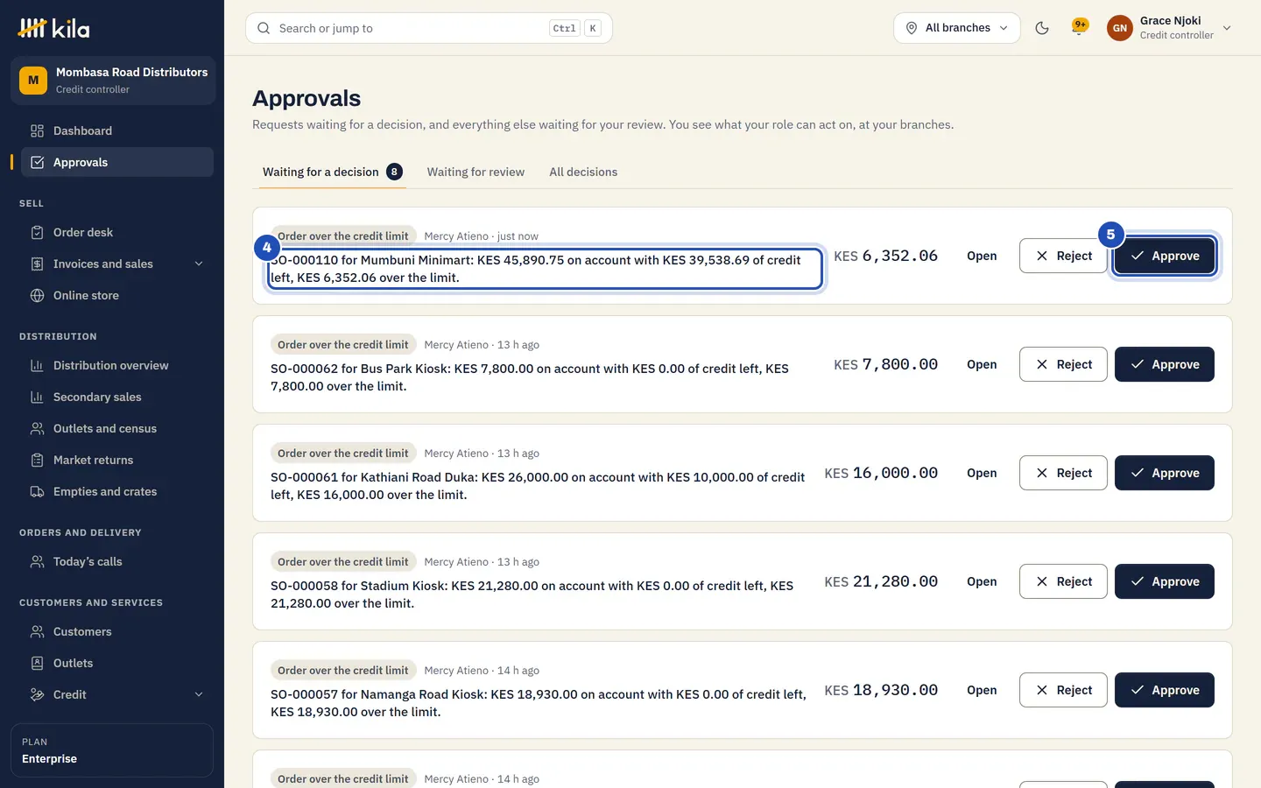
Task: Expand the Credit submenu chevron
Action: [x=199, y=695]
